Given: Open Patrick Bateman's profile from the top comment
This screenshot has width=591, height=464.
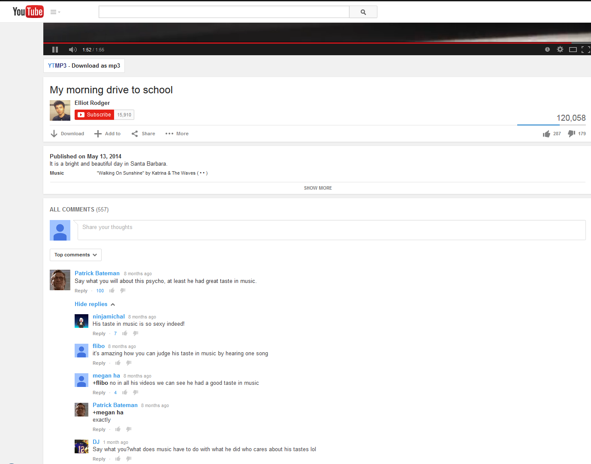Looking at the screenshot, I should click(97, 273).
